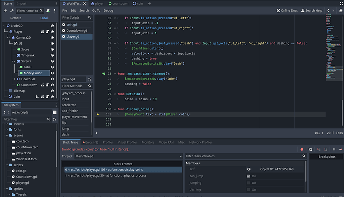Toggle alphabetical sorting of methods list
Screen dimensions: 344x197
click(90, 79)
